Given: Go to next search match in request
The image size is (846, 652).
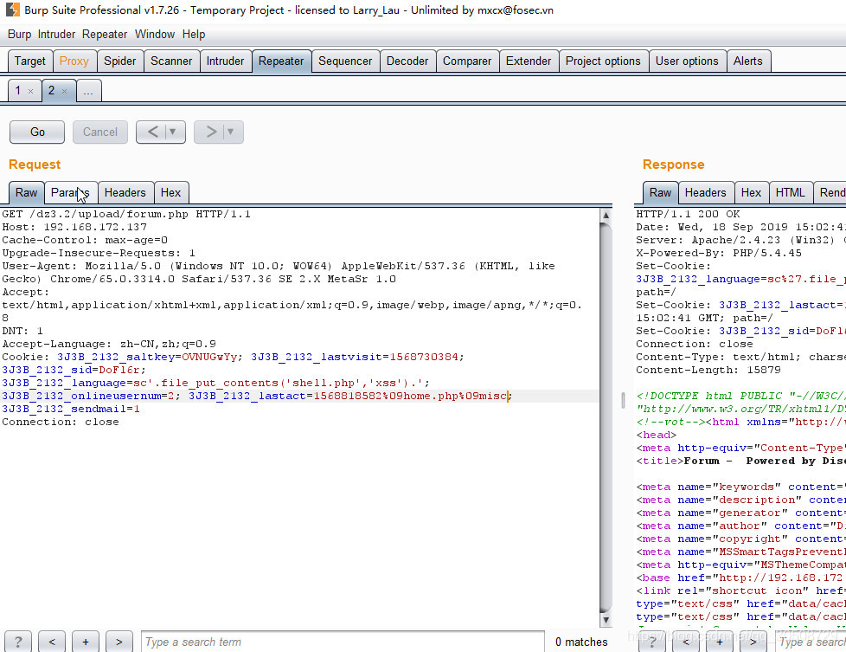Looking at the screenshot, I should click(x=119, y=642).
